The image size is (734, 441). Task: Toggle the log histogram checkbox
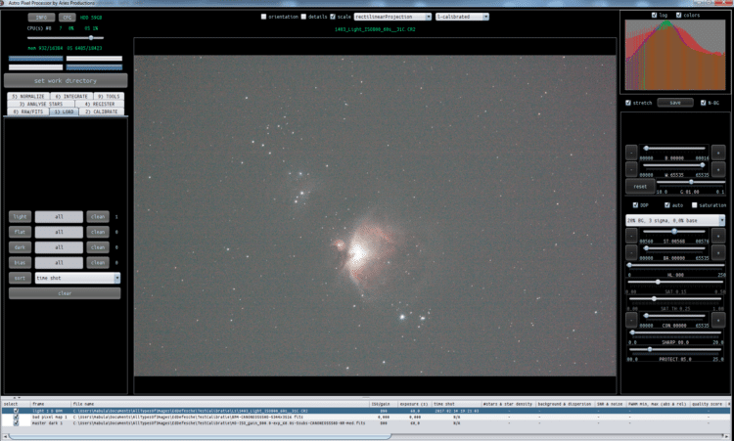coord(654,15)
